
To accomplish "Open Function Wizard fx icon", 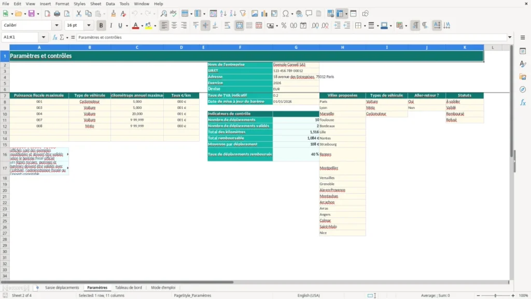I will point(55,37).
